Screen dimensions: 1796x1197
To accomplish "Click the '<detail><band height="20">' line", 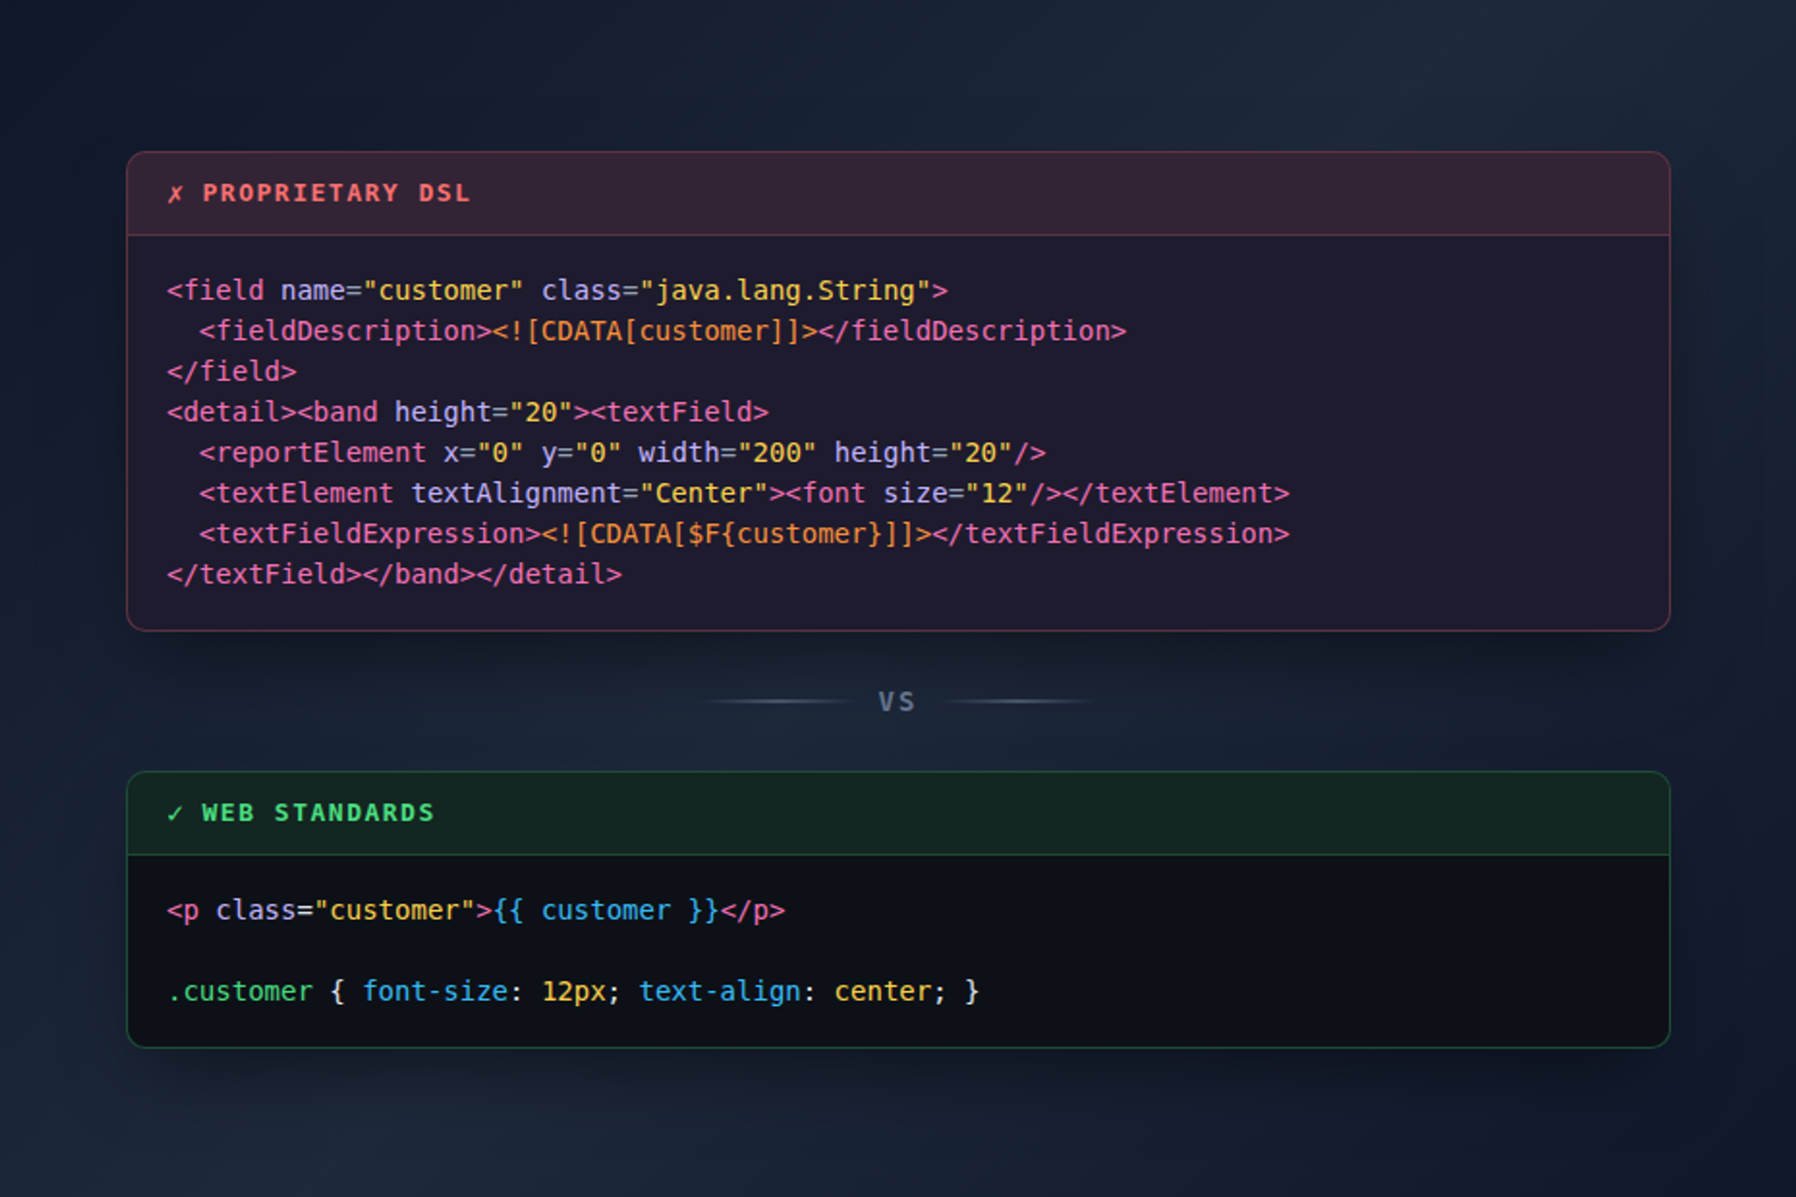I will tap(468, 412).
